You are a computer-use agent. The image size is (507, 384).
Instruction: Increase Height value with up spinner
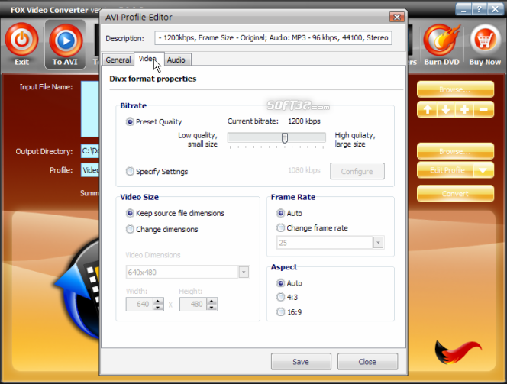click(212, 302)
